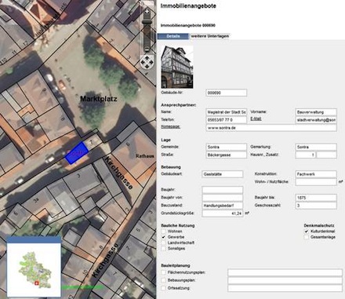Pan the map left using the navigation arrow
This screenshot has height=299, width=345.
(143, 62)
